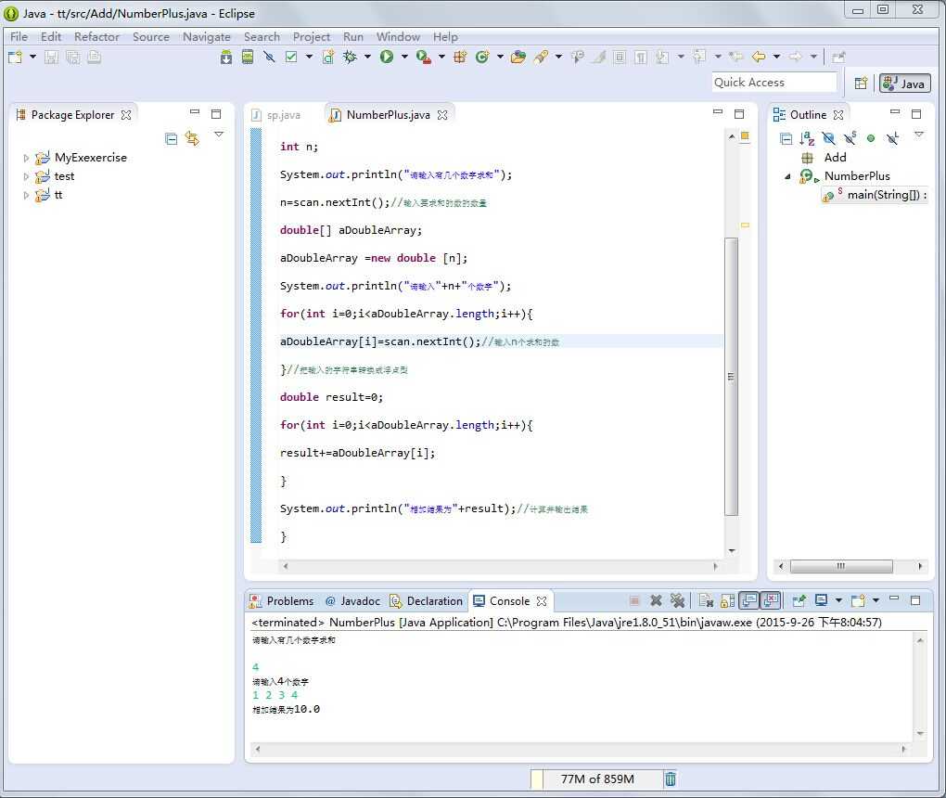Close the NumberPlus.java editor tab
Image resolution: width=946 pixels, height=798 pixels.
[x=442, y=115]
